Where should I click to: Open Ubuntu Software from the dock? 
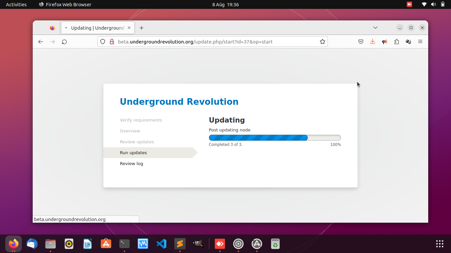coord(106,244)
